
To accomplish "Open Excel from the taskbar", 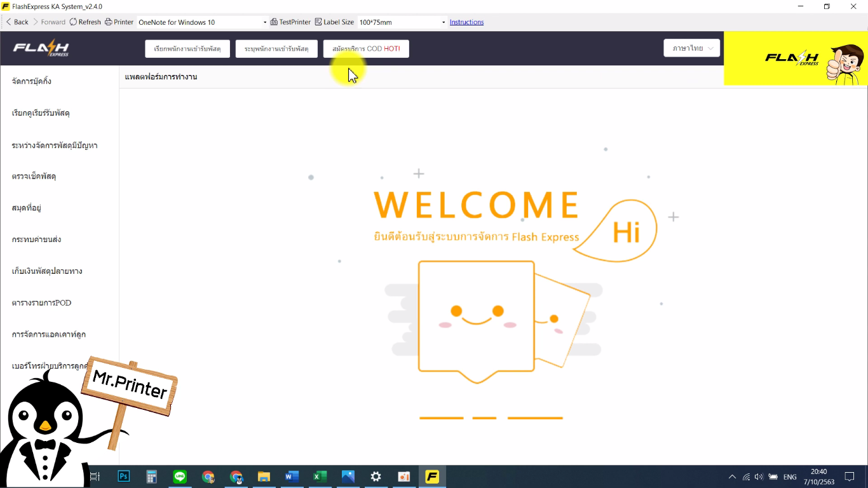I will coord(320,477).
